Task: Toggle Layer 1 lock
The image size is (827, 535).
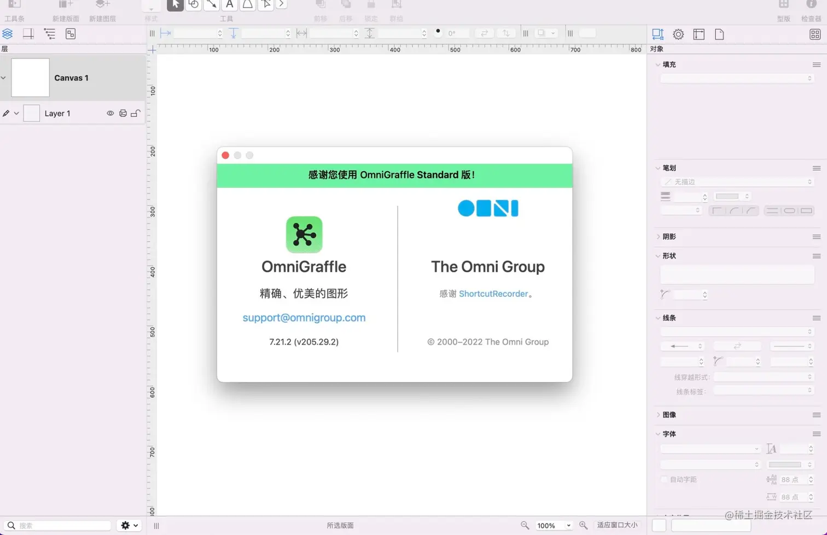Action: pos(136,113)
